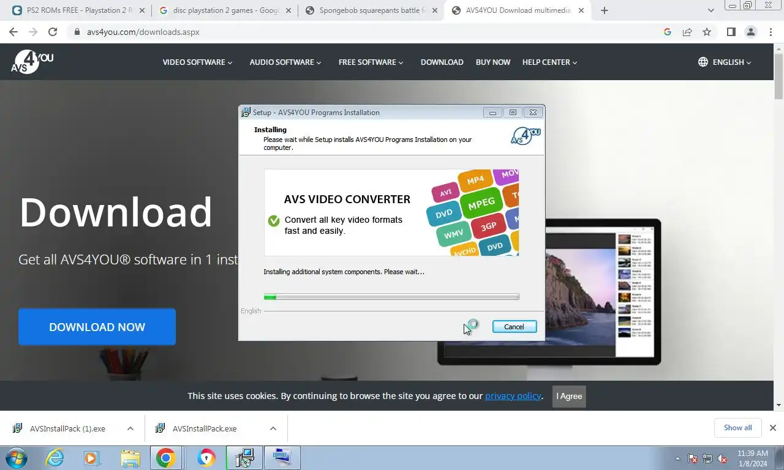
Task: Click the colorful shield app in taskbar
Action: click(x=206, y=458)
